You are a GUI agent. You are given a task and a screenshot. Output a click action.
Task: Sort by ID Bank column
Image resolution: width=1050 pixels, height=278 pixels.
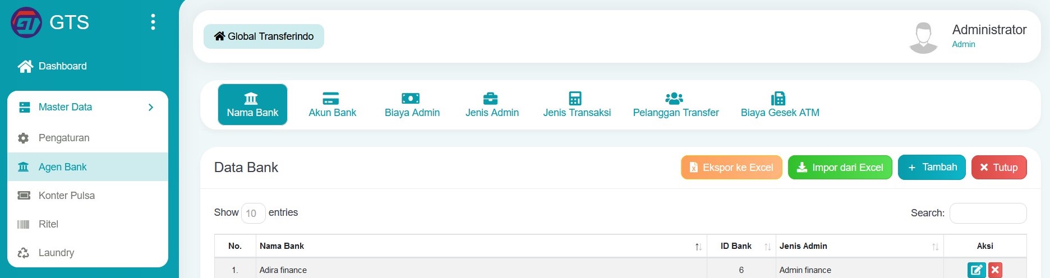coord(741,246)
